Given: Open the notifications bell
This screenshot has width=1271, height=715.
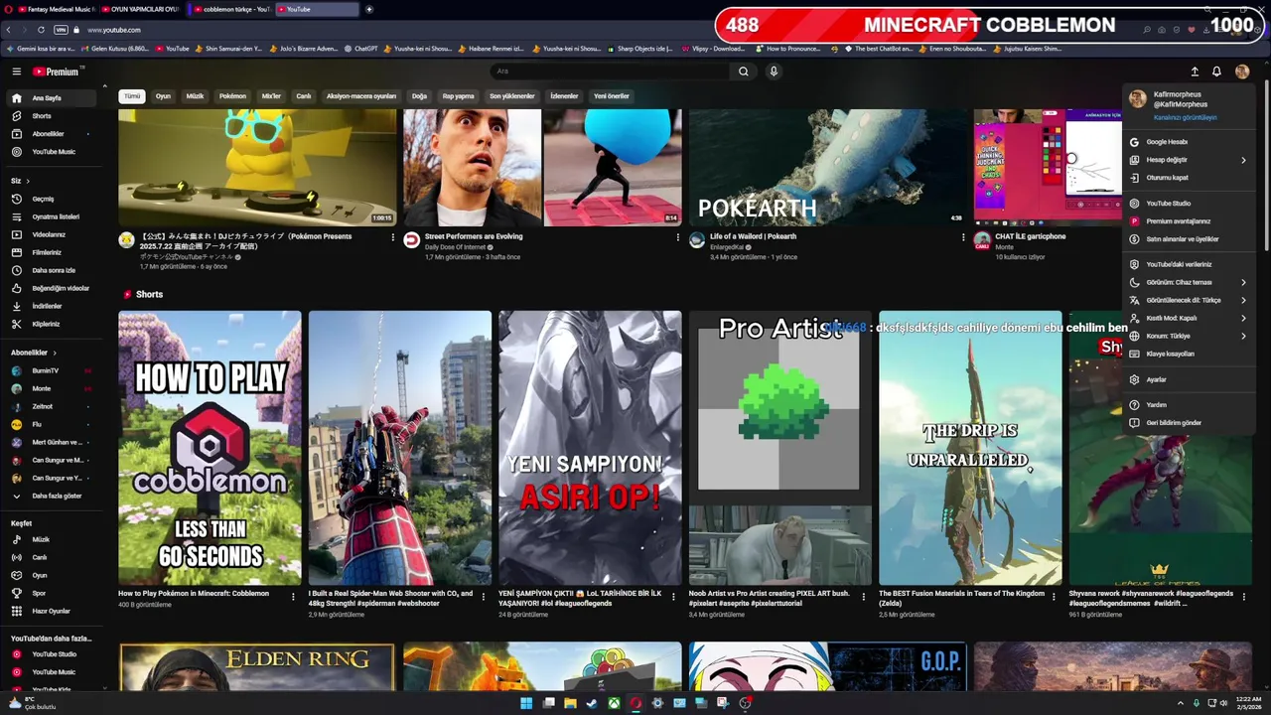Looking at the screenshot, I should (x=1216, y=71).
